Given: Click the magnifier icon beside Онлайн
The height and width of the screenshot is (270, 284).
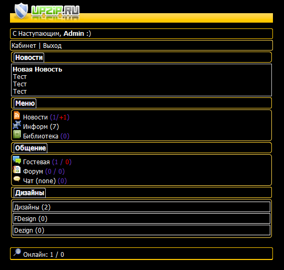Looking at the screenshot, I should (17, 252).
